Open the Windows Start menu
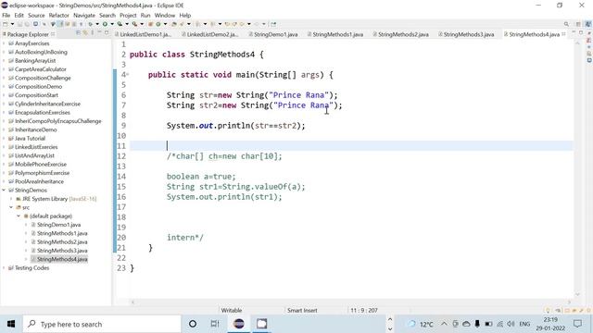Screen dimensions: 593x333 (x=11, y=324)
